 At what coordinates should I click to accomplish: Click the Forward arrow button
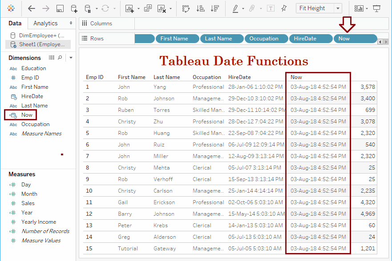(x=45, y=8)
